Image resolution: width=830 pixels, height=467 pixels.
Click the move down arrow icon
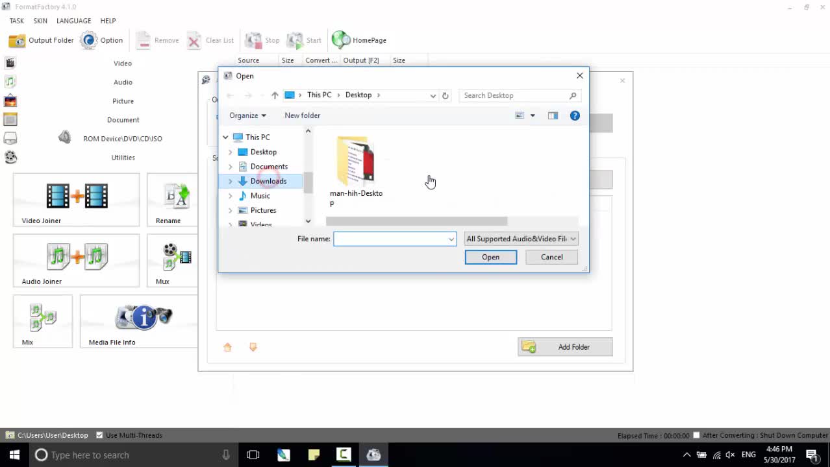(253, 348)
